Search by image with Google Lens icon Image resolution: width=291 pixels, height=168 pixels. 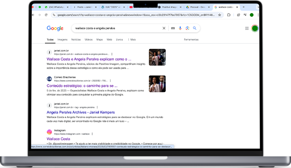[x=187, y=28]
